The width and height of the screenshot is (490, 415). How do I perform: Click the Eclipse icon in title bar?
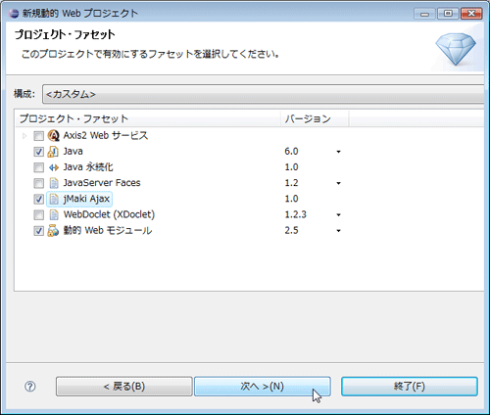(x=14, y=14)
